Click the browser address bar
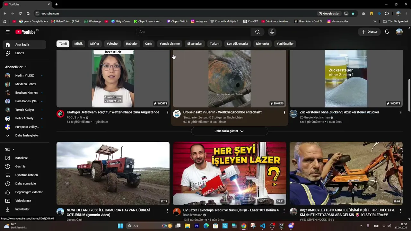This screenshot has height=231, width=411. pyautogui.click(x=175, y=13)
